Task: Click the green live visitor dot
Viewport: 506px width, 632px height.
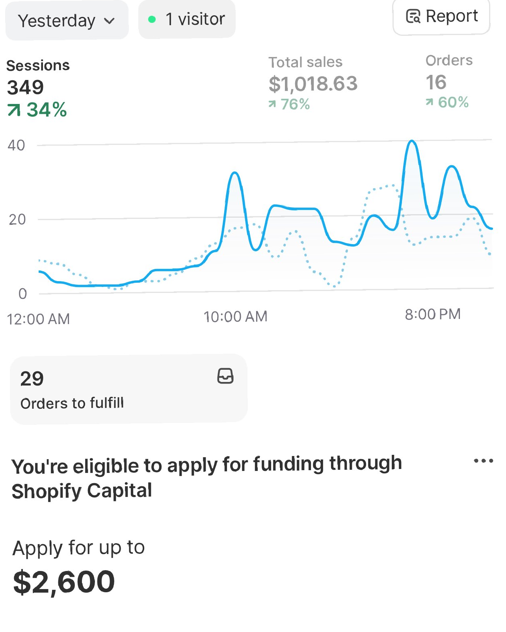Action: [x=152, y=19]
